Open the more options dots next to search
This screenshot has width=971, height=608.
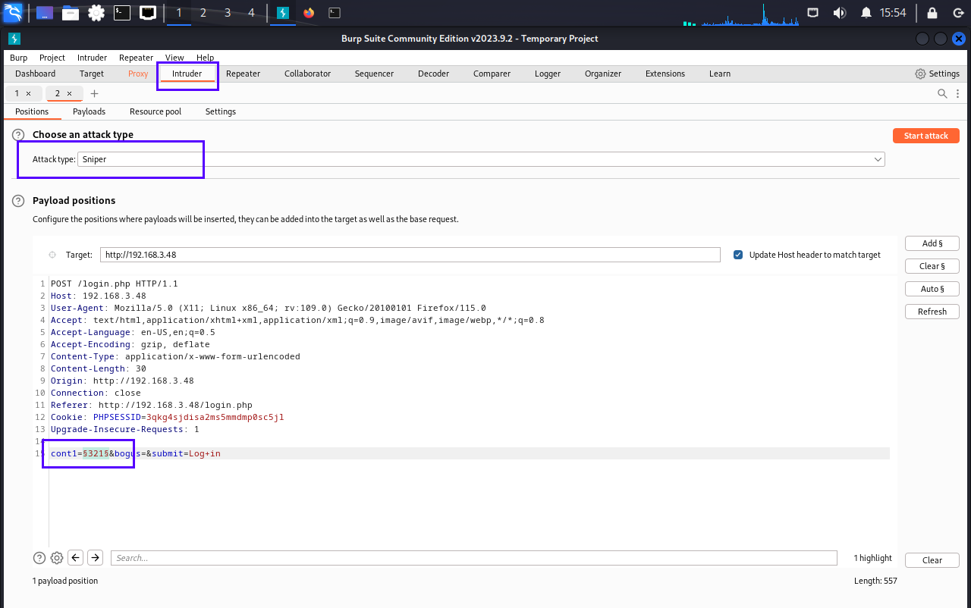pos(958,93)
